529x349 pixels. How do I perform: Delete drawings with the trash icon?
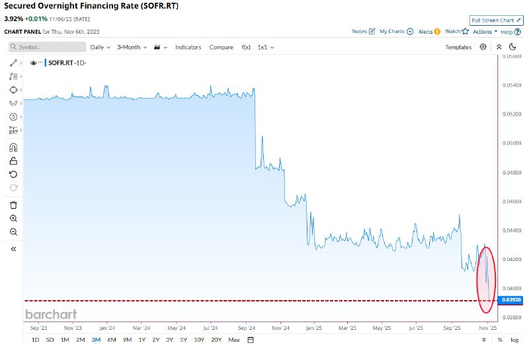tap(13, 205)
